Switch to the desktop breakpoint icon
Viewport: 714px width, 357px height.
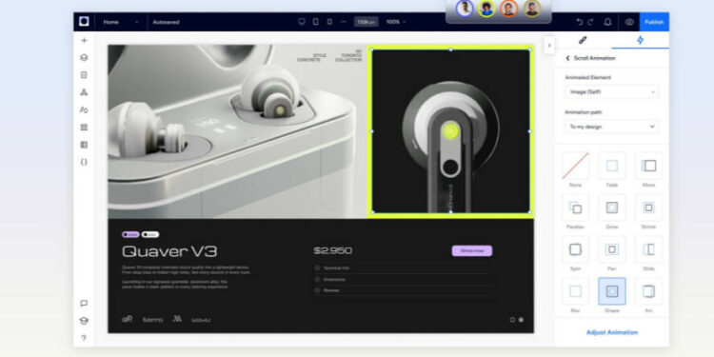[302, 21]
